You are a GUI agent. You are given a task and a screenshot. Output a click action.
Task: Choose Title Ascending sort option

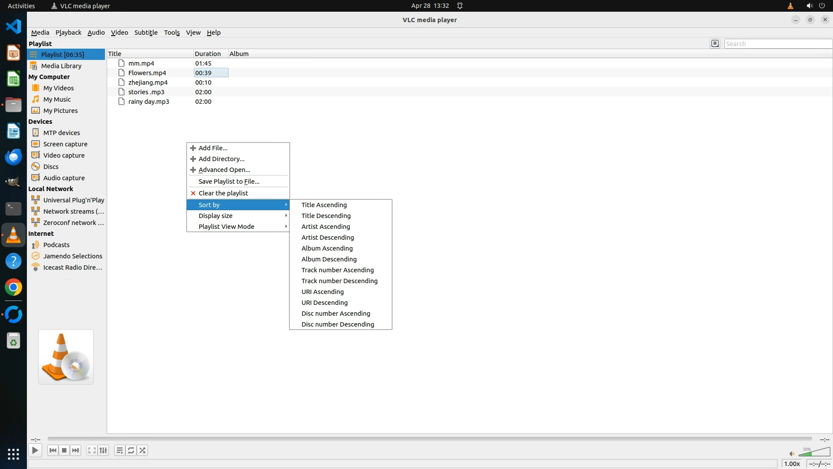tap(324, 205)
